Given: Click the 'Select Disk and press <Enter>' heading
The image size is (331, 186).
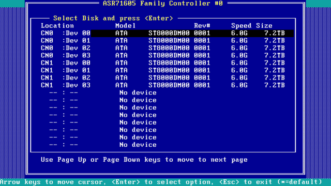Looking at the screenshot, I should pos(113,19).
